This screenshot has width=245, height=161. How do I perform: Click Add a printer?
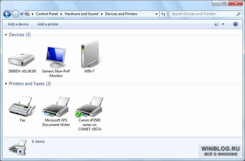click(x=48, y=24)
